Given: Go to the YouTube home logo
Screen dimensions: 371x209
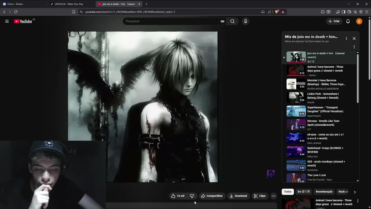Looking at the screenshot, I should pos(23,21).
